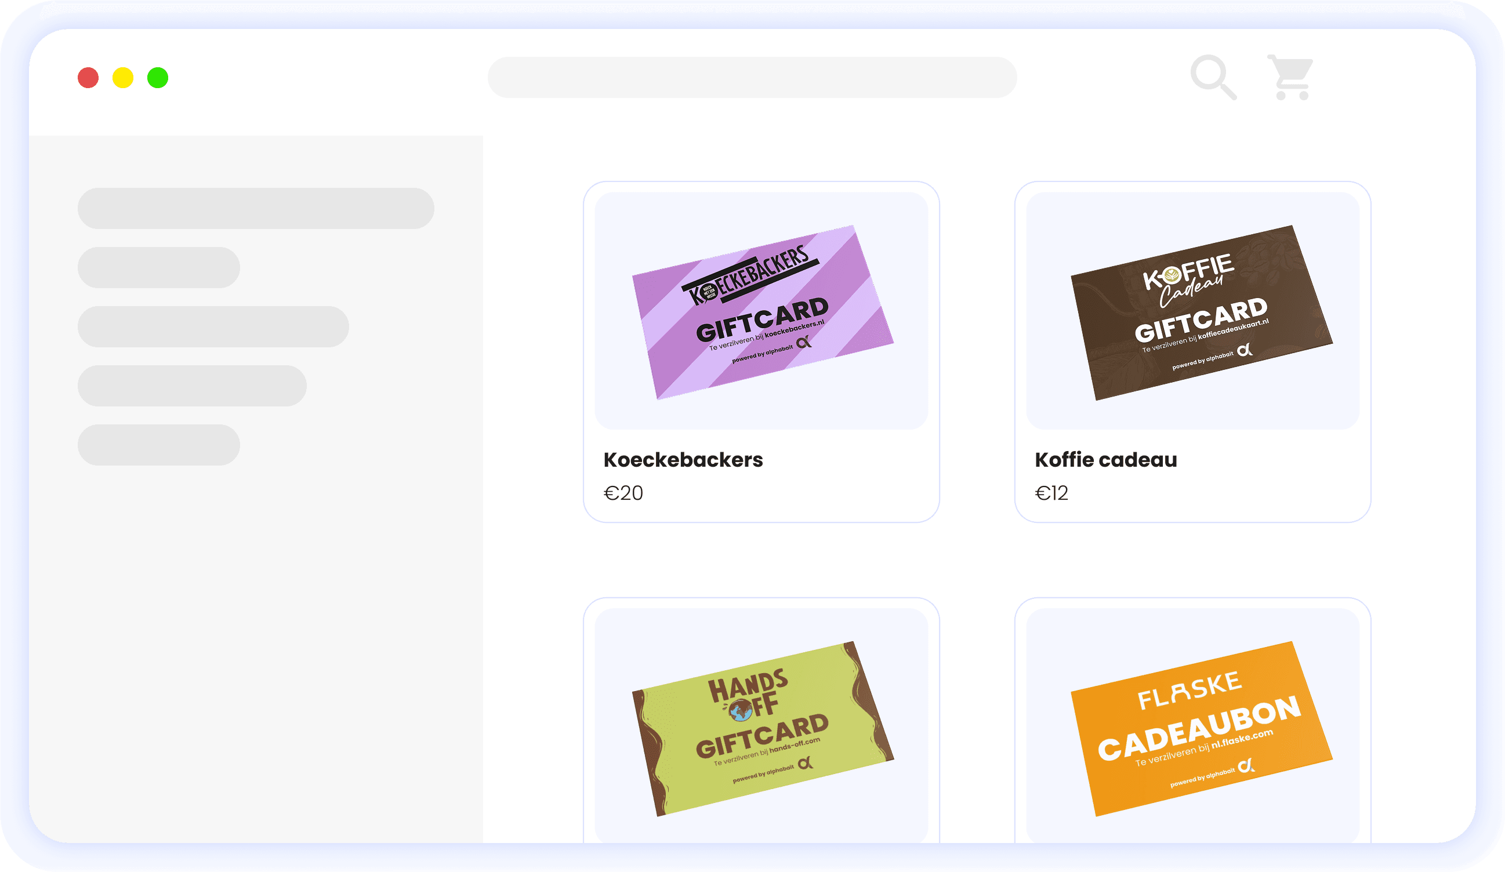Click the green window dot
Screen dimensions: 1505x872
tap(158, 78)
